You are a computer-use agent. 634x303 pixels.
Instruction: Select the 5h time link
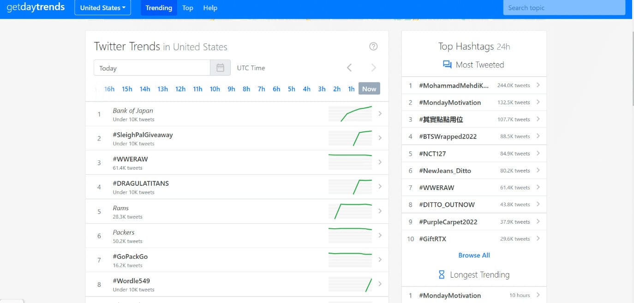292,89
